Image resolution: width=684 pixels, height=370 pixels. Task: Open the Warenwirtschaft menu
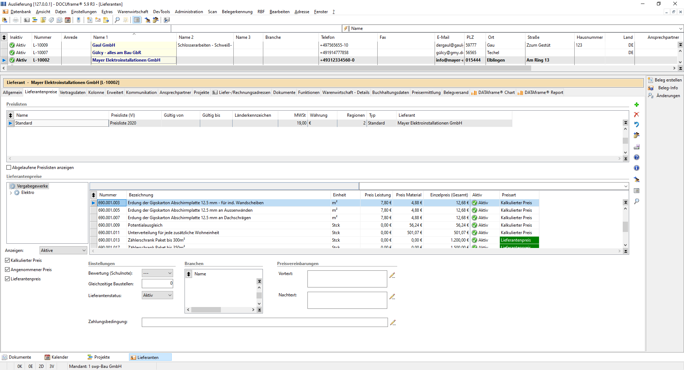click(133, 12)
